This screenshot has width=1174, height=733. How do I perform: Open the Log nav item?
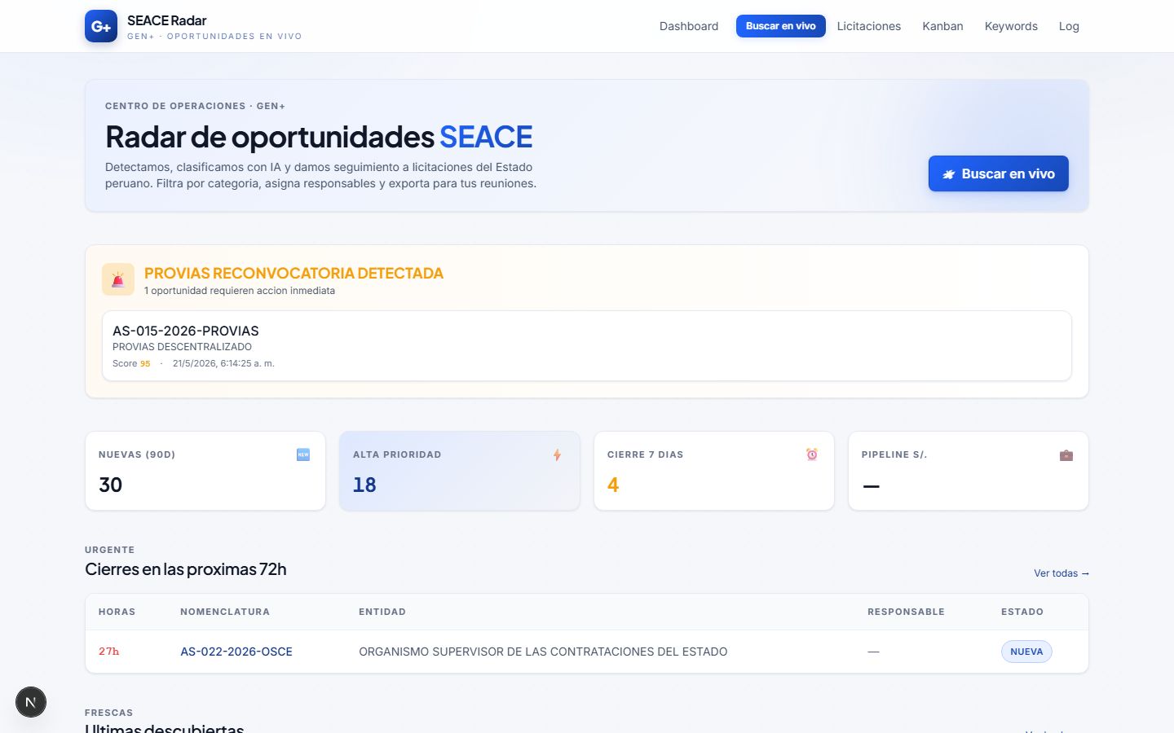(x=1069, y=26)
